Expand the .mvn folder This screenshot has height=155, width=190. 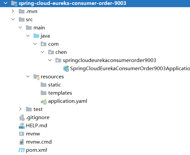(13, 11)
